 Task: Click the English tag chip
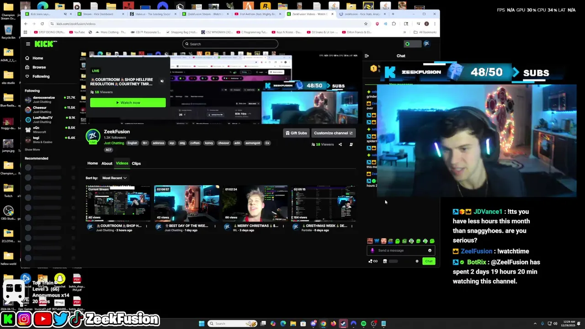132,143
